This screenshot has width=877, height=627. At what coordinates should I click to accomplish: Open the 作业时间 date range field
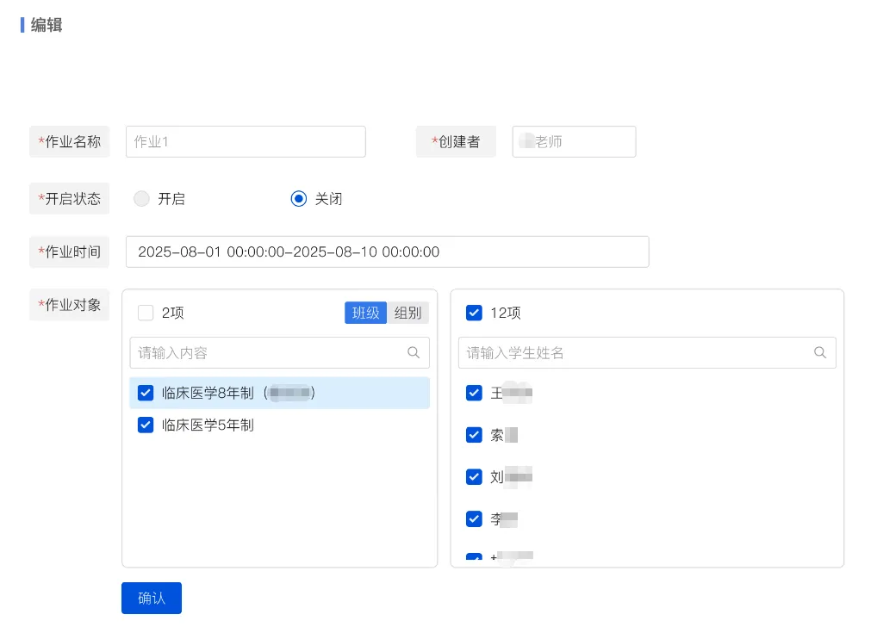pos(387,251)
